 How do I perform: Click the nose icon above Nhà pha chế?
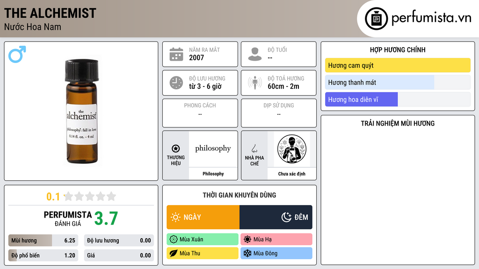pyautogui.click(x=254, y=149)
